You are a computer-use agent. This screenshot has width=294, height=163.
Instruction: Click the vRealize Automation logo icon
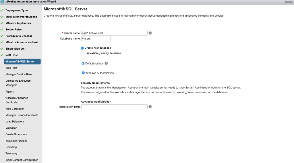click(2, 2)
